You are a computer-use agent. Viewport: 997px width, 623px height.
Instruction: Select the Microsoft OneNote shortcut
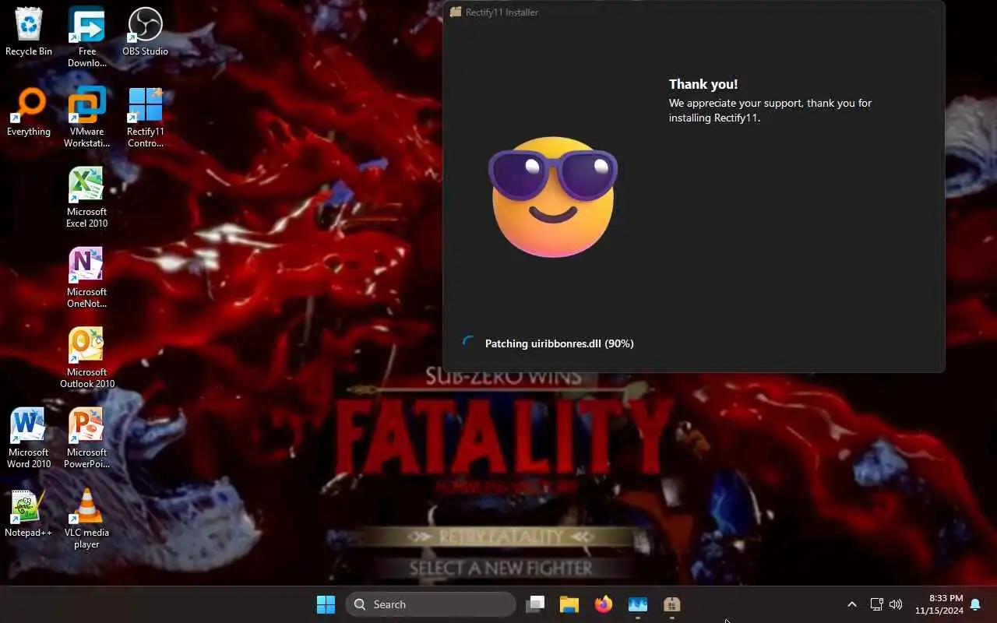click(x=86, y=278)
